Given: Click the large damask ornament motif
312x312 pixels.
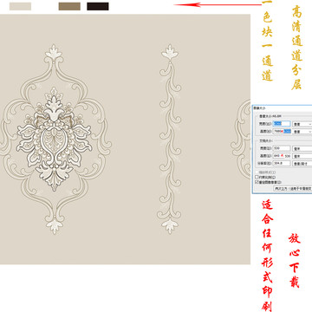Looking at the screenshot, I should tap(54, 140).
